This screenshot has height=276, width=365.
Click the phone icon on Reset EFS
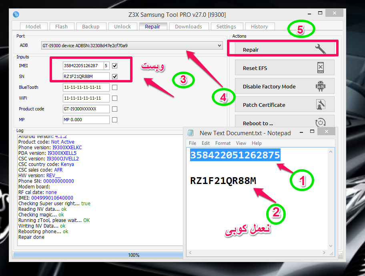(321, 68)
